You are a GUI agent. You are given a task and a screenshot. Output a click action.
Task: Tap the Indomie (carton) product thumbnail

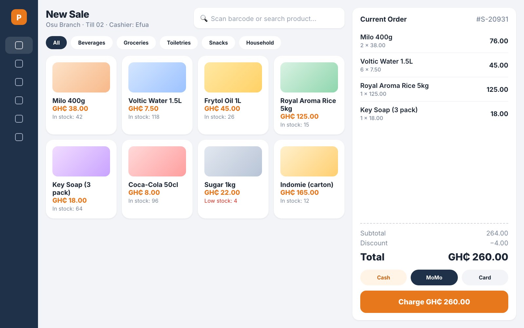click(x=309, y=161)
